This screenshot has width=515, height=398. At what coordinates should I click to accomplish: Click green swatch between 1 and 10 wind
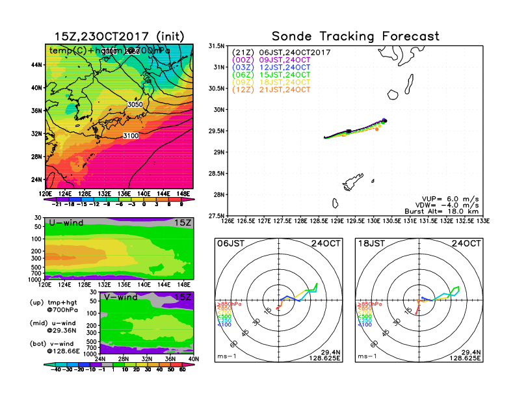118,364
